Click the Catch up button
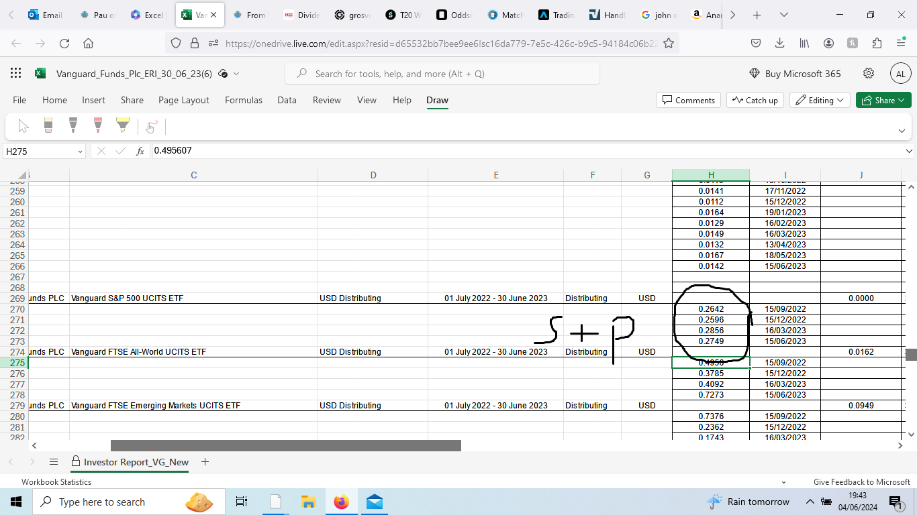 click(755, 100)
